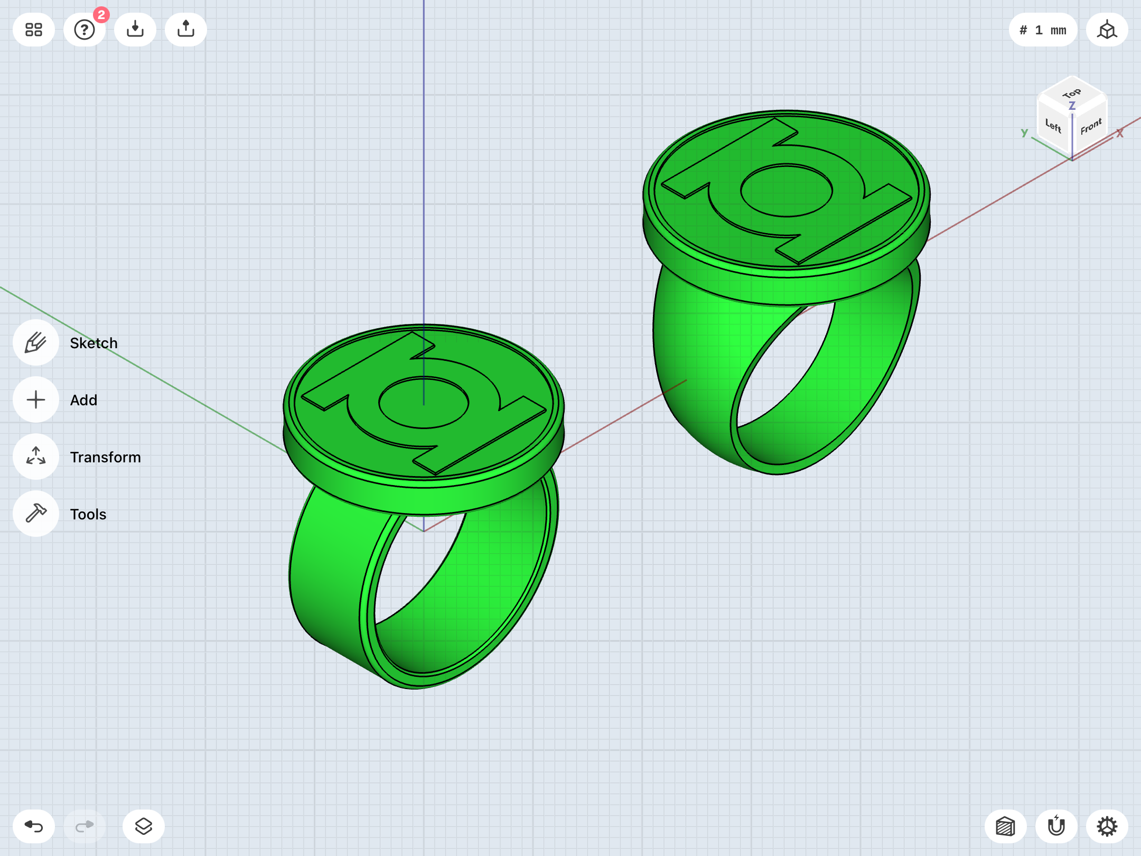Image resolution: width=1141 pixels, height=856 pixels.
Task: Open the settings gear icon
Action: pyautogui.click(x=1107, y=826)
